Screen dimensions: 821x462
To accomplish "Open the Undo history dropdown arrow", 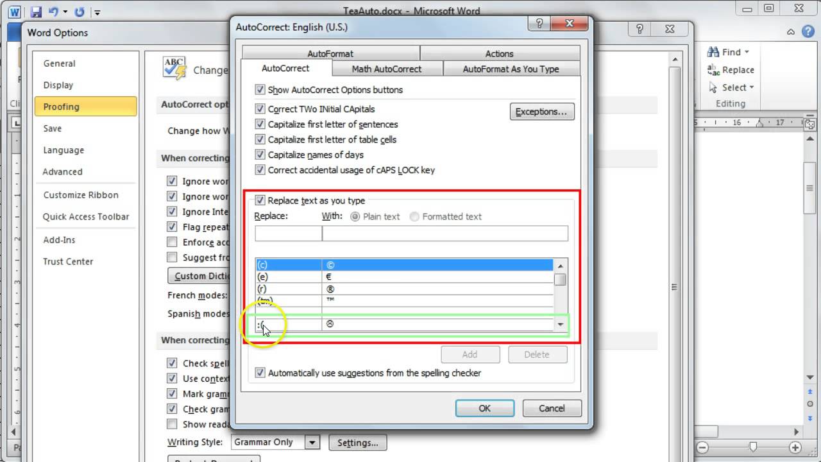I will tap(65, 12).
